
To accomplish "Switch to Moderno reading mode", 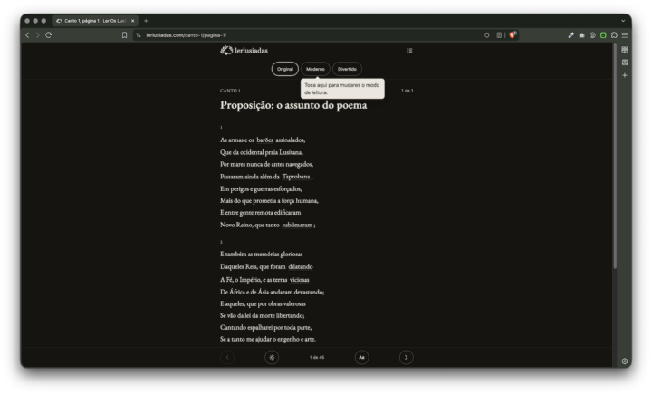I will point(315,69).
